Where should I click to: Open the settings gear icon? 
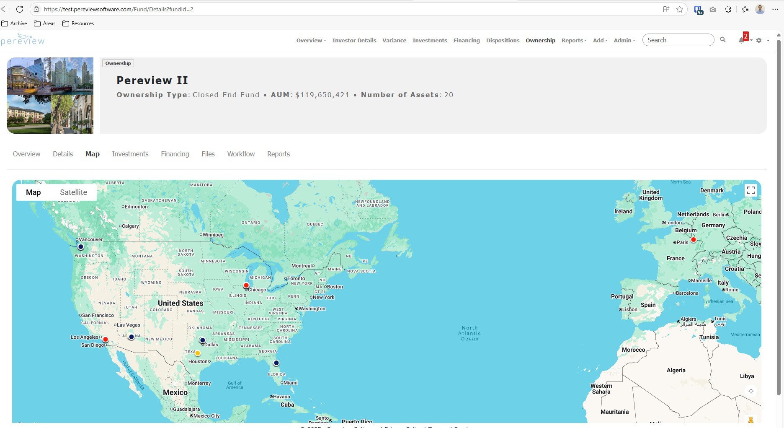tap(759, 40)
